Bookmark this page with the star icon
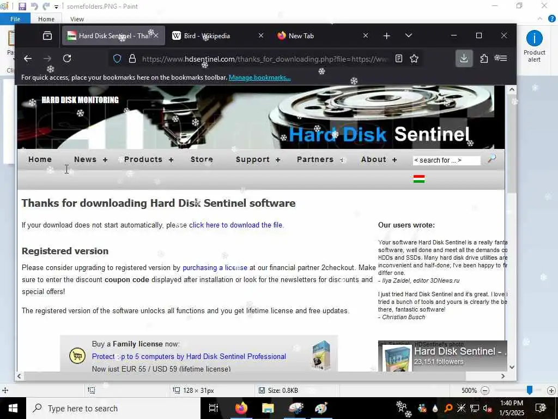Screen dimensions: 558x419 click(414, 58)
